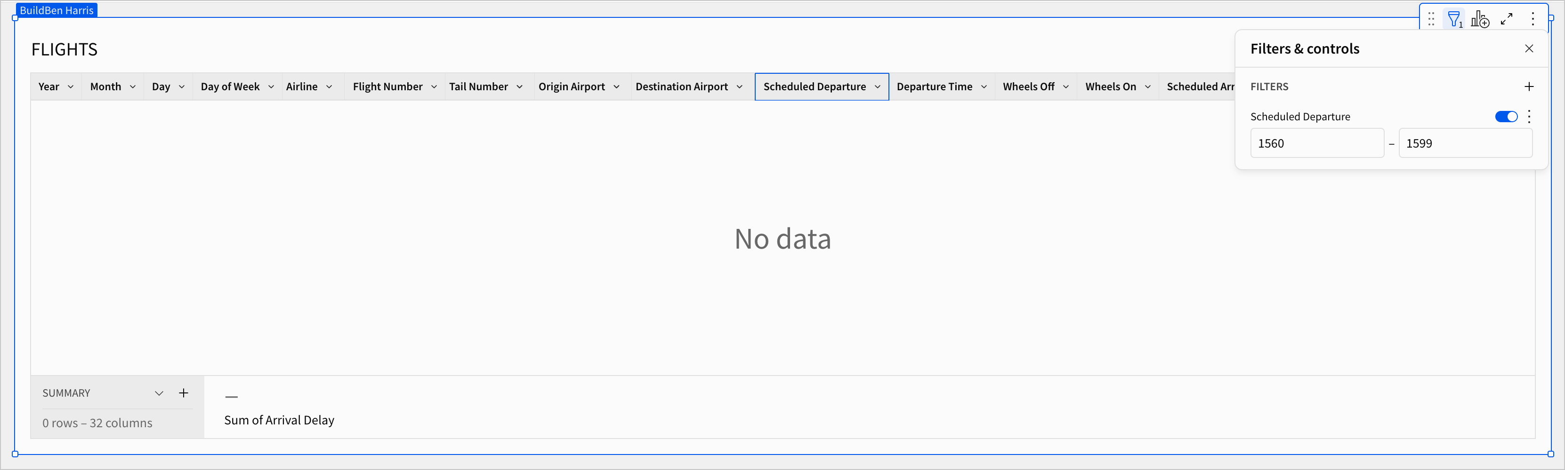Image resolution: width=1565 pixels, height=470 pixels.
Task: Open the Year column dropdown
Action: pyautogui.click(x=71, y=87)
